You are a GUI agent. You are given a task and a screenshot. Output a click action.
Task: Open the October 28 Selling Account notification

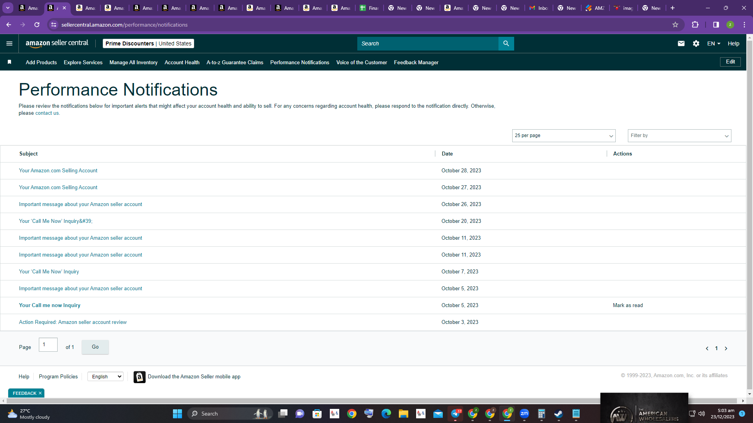tap(58, 171)
